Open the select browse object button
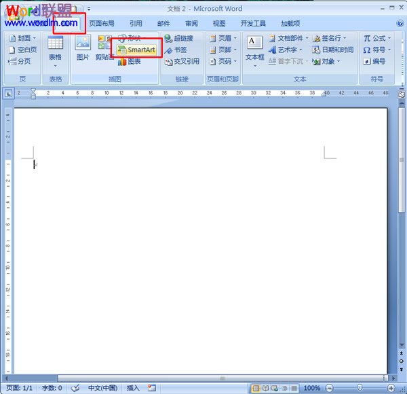 tap(402, 361)
